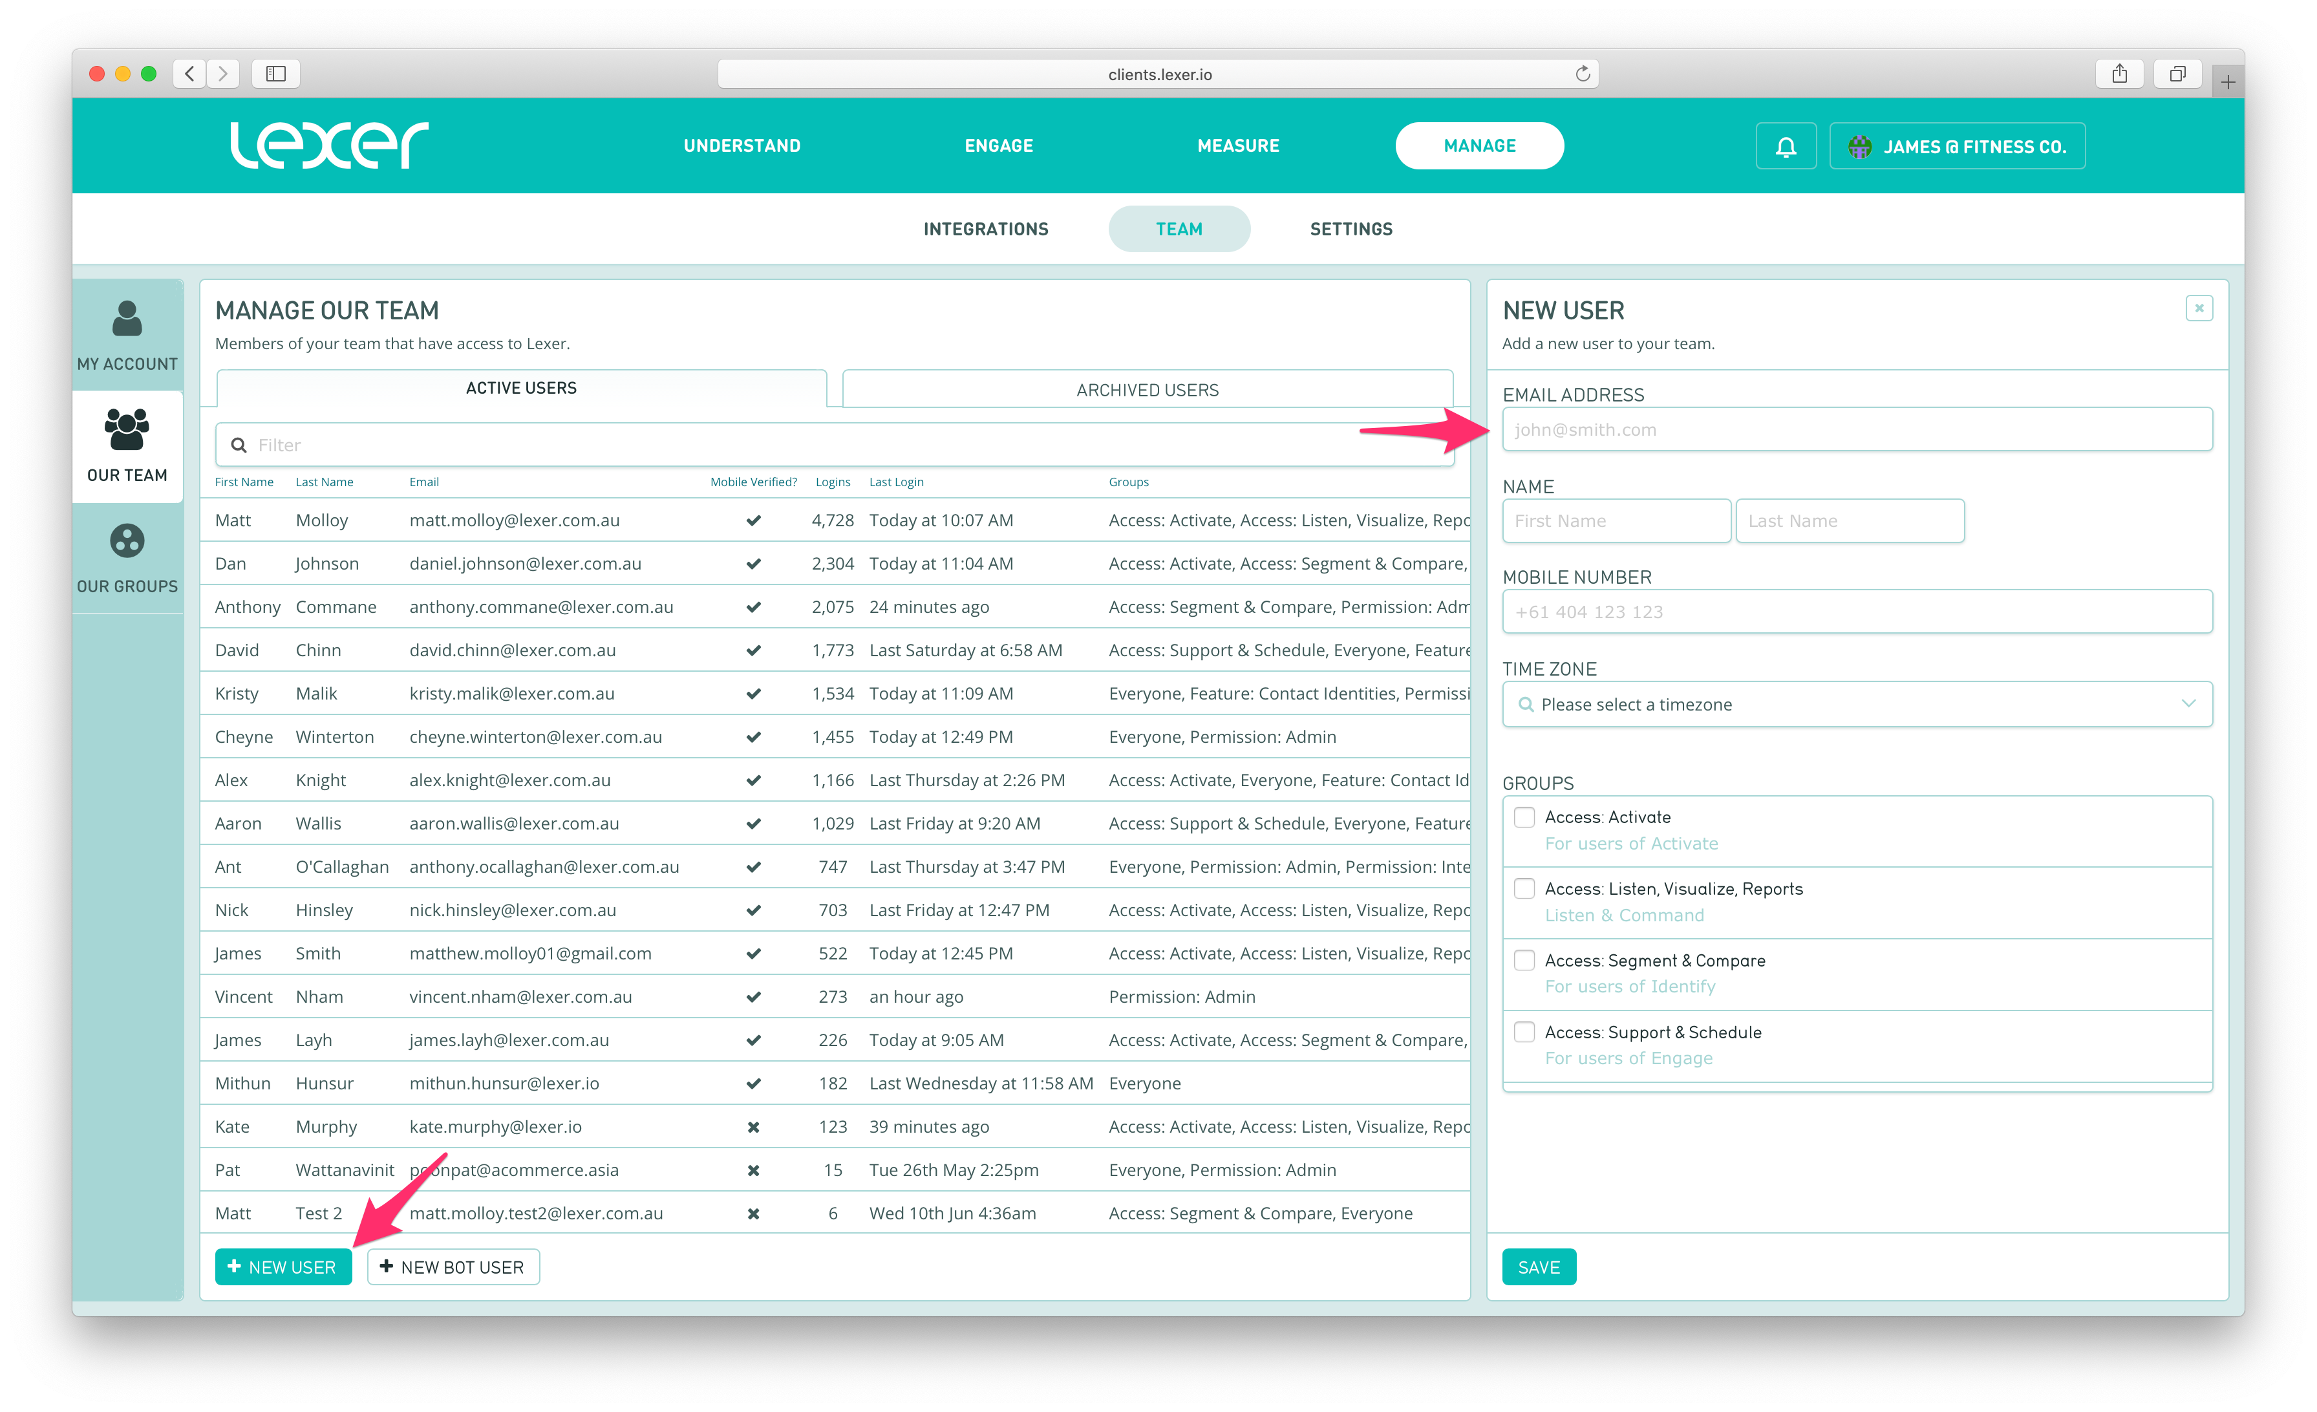Click the account avatar icon
Screen dimensions: 2317x1412
[x=1859, y=147]
